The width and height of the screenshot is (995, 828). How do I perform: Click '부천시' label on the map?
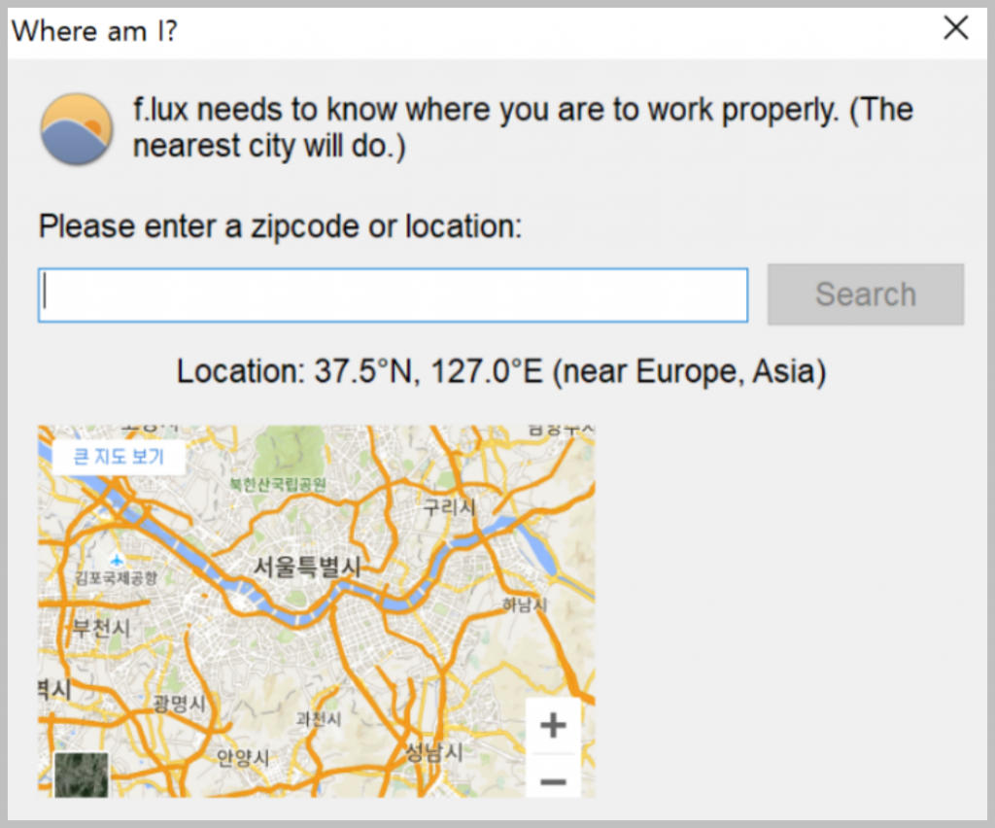101,628
